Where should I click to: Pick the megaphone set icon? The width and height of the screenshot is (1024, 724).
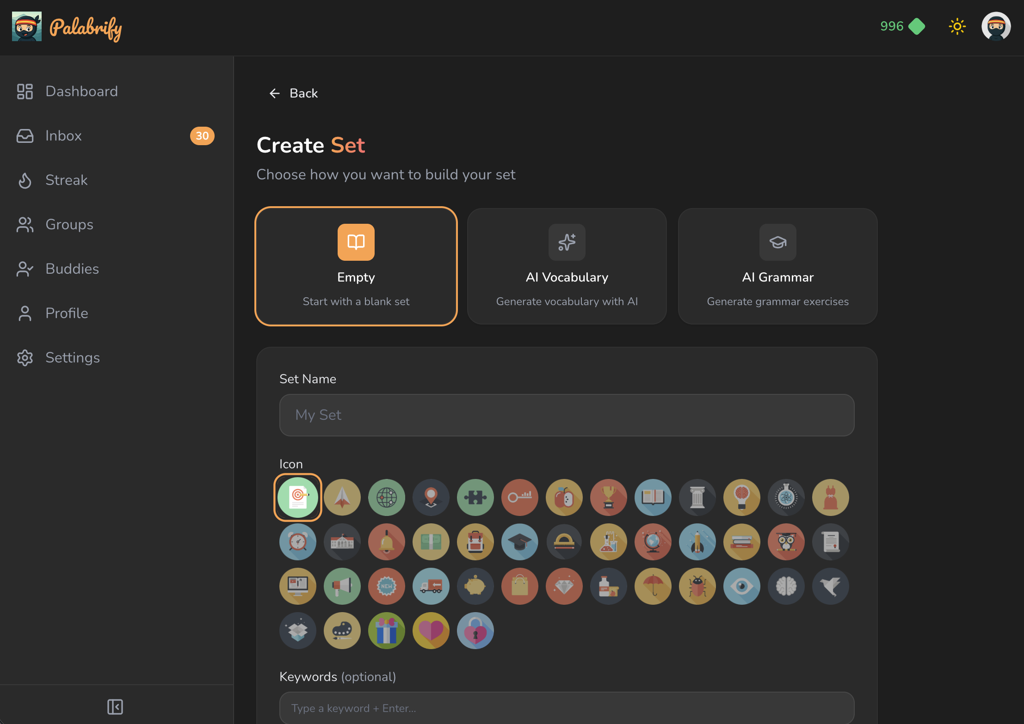pyautogui.click(x=342, y=586)
